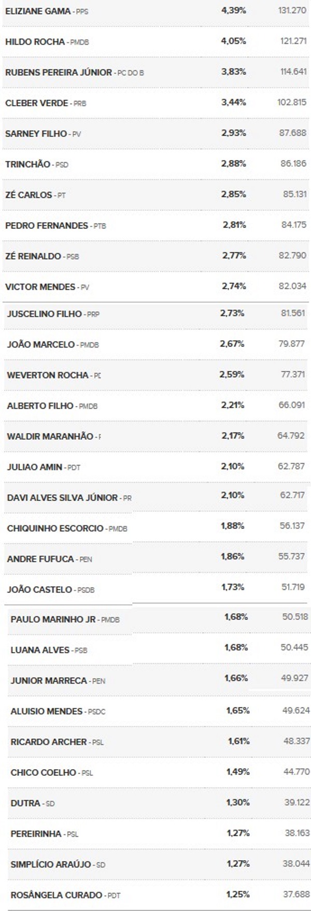Open the Zé Carlos candidate entry
Viewport: 311px width, 911px height.
click(29, 195)
